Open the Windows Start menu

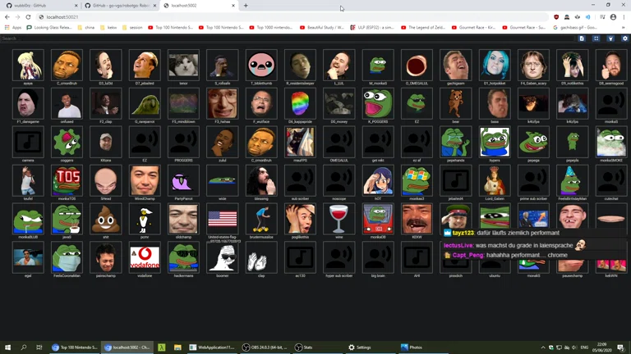(x=7, y=347)
